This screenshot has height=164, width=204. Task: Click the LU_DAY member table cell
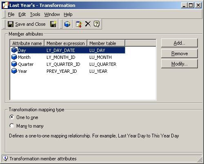click(x=97, y=50)
